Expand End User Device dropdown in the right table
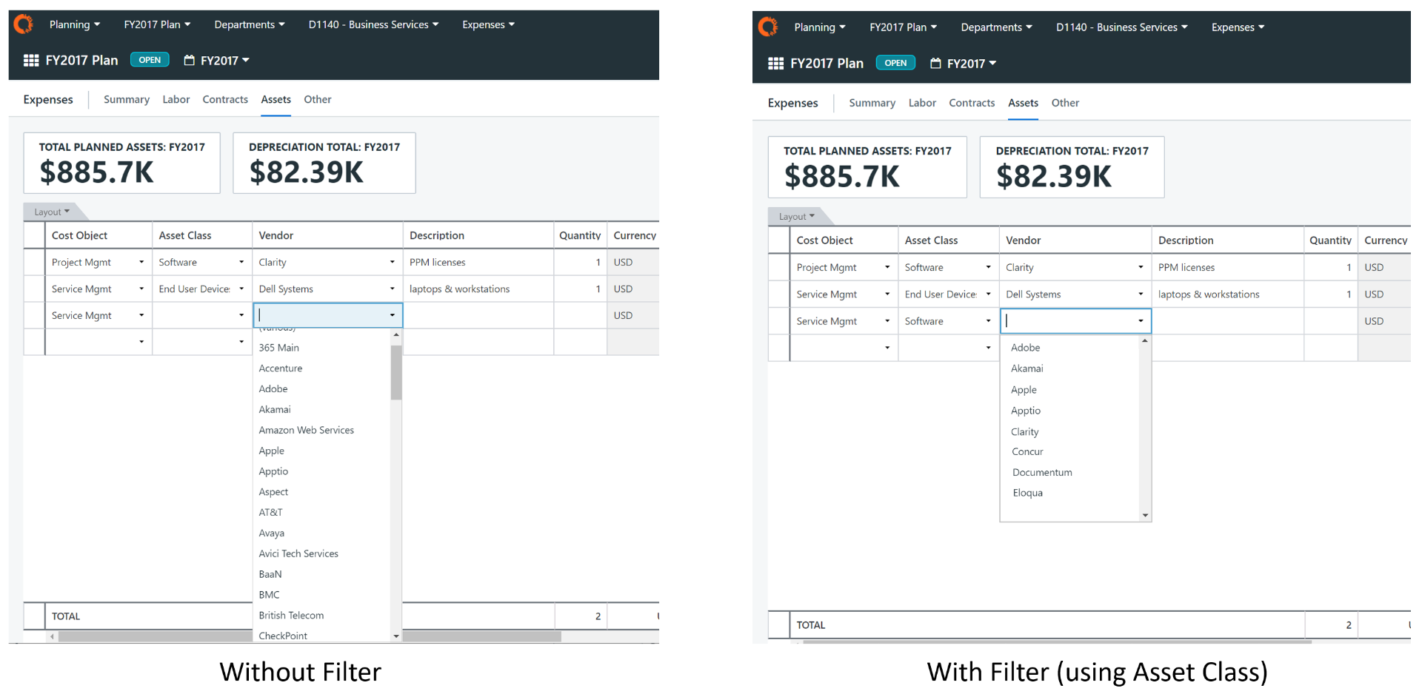This screenshot has height=694, width=1422. (x=988, y=294)
